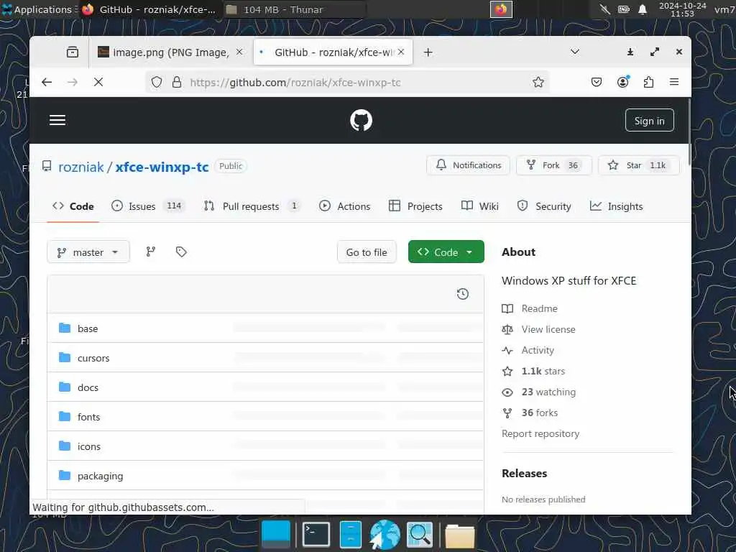
Task: Open web browser globe in dock
Action: 385,535
